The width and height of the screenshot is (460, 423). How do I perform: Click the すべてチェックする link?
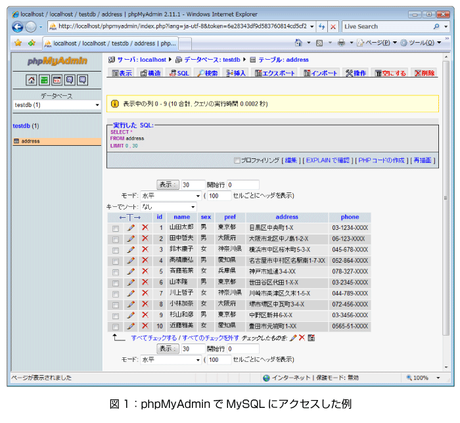(154, 338)
